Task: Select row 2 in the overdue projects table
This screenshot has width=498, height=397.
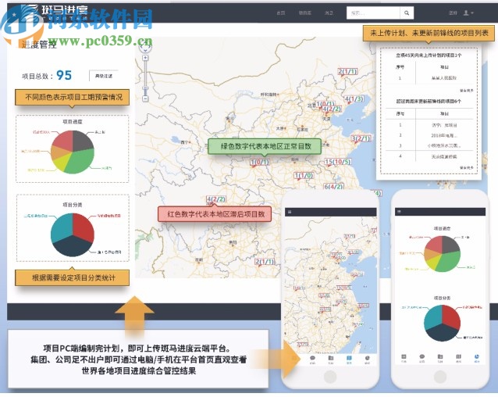Action: (x=429, y=135)
